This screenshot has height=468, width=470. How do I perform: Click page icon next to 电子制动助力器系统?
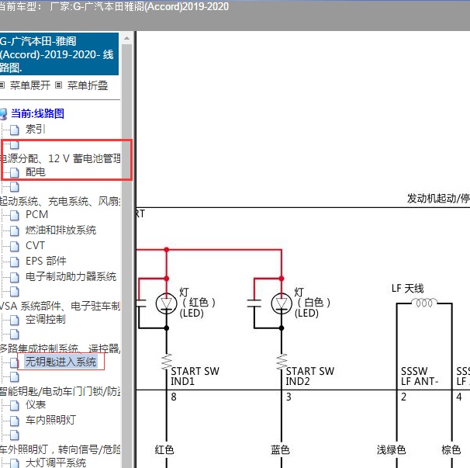[x=15, y=277]
